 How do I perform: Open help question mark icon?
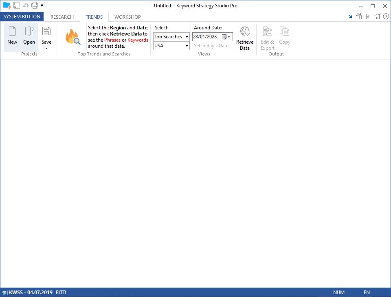tap(386, 16)
